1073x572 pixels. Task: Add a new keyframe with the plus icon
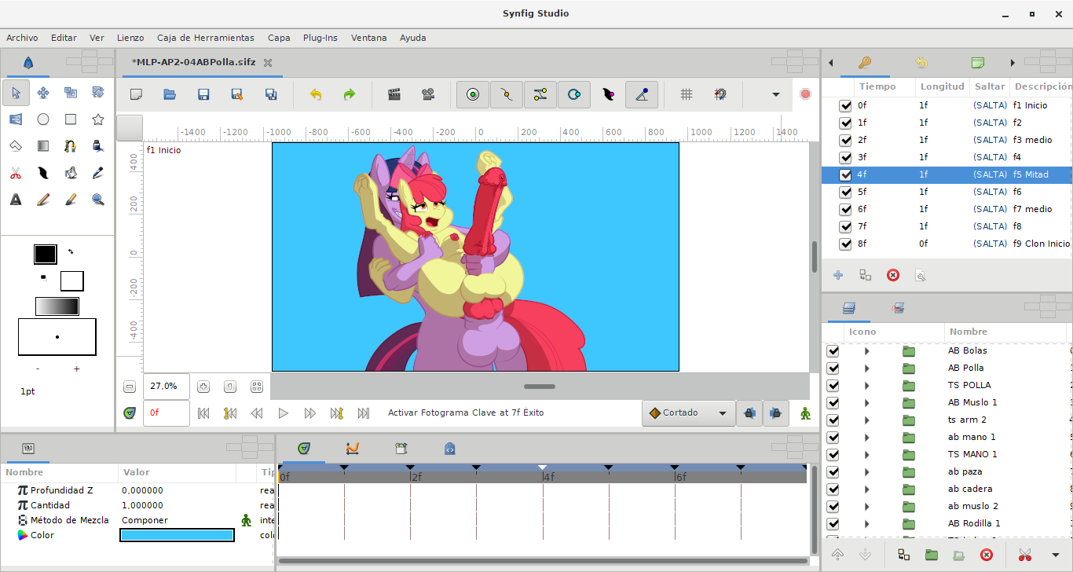(x=838, y=275)
